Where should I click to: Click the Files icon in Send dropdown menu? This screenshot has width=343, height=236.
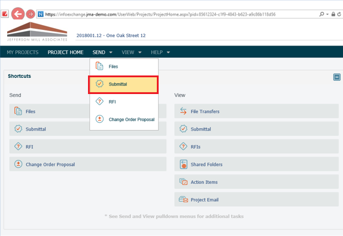tap(99, 66)
